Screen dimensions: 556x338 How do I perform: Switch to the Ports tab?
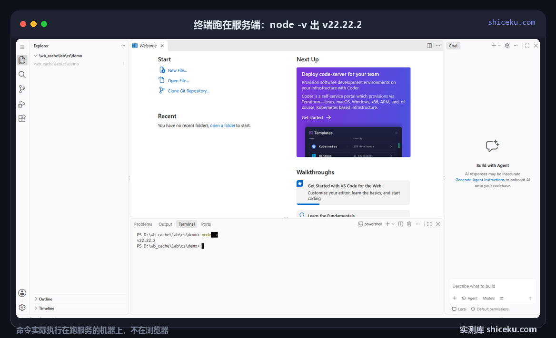[x=206, y=224]
